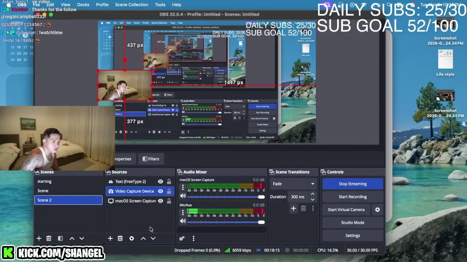Click the bitrate signal bars status icon
The height and width of the screenshot is (262, 467).
click(x=227, y=250)
